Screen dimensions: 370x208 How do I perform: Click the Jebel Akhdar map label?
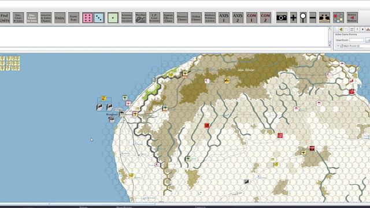246,70
